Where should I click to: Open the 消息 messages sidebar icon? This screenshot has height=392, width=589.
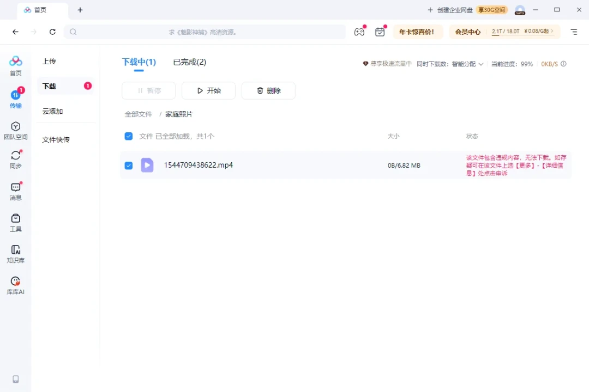15,191
